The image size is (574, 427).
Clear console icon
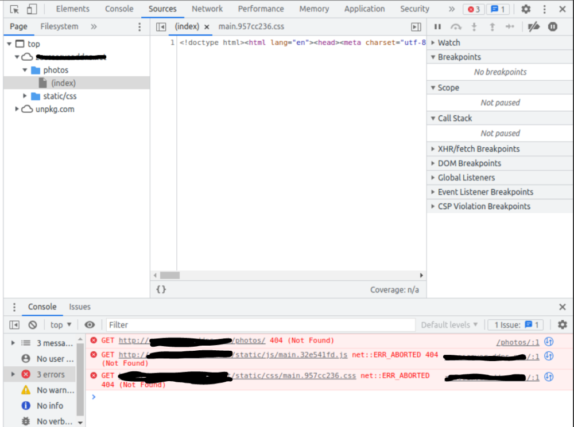tap(33, 324)
